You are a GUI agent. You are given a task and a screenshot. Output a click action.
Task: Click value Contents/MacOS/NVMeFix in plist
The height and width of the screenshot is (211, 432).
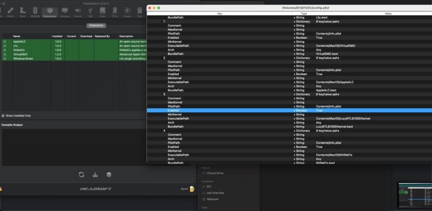tap(334, 155)
